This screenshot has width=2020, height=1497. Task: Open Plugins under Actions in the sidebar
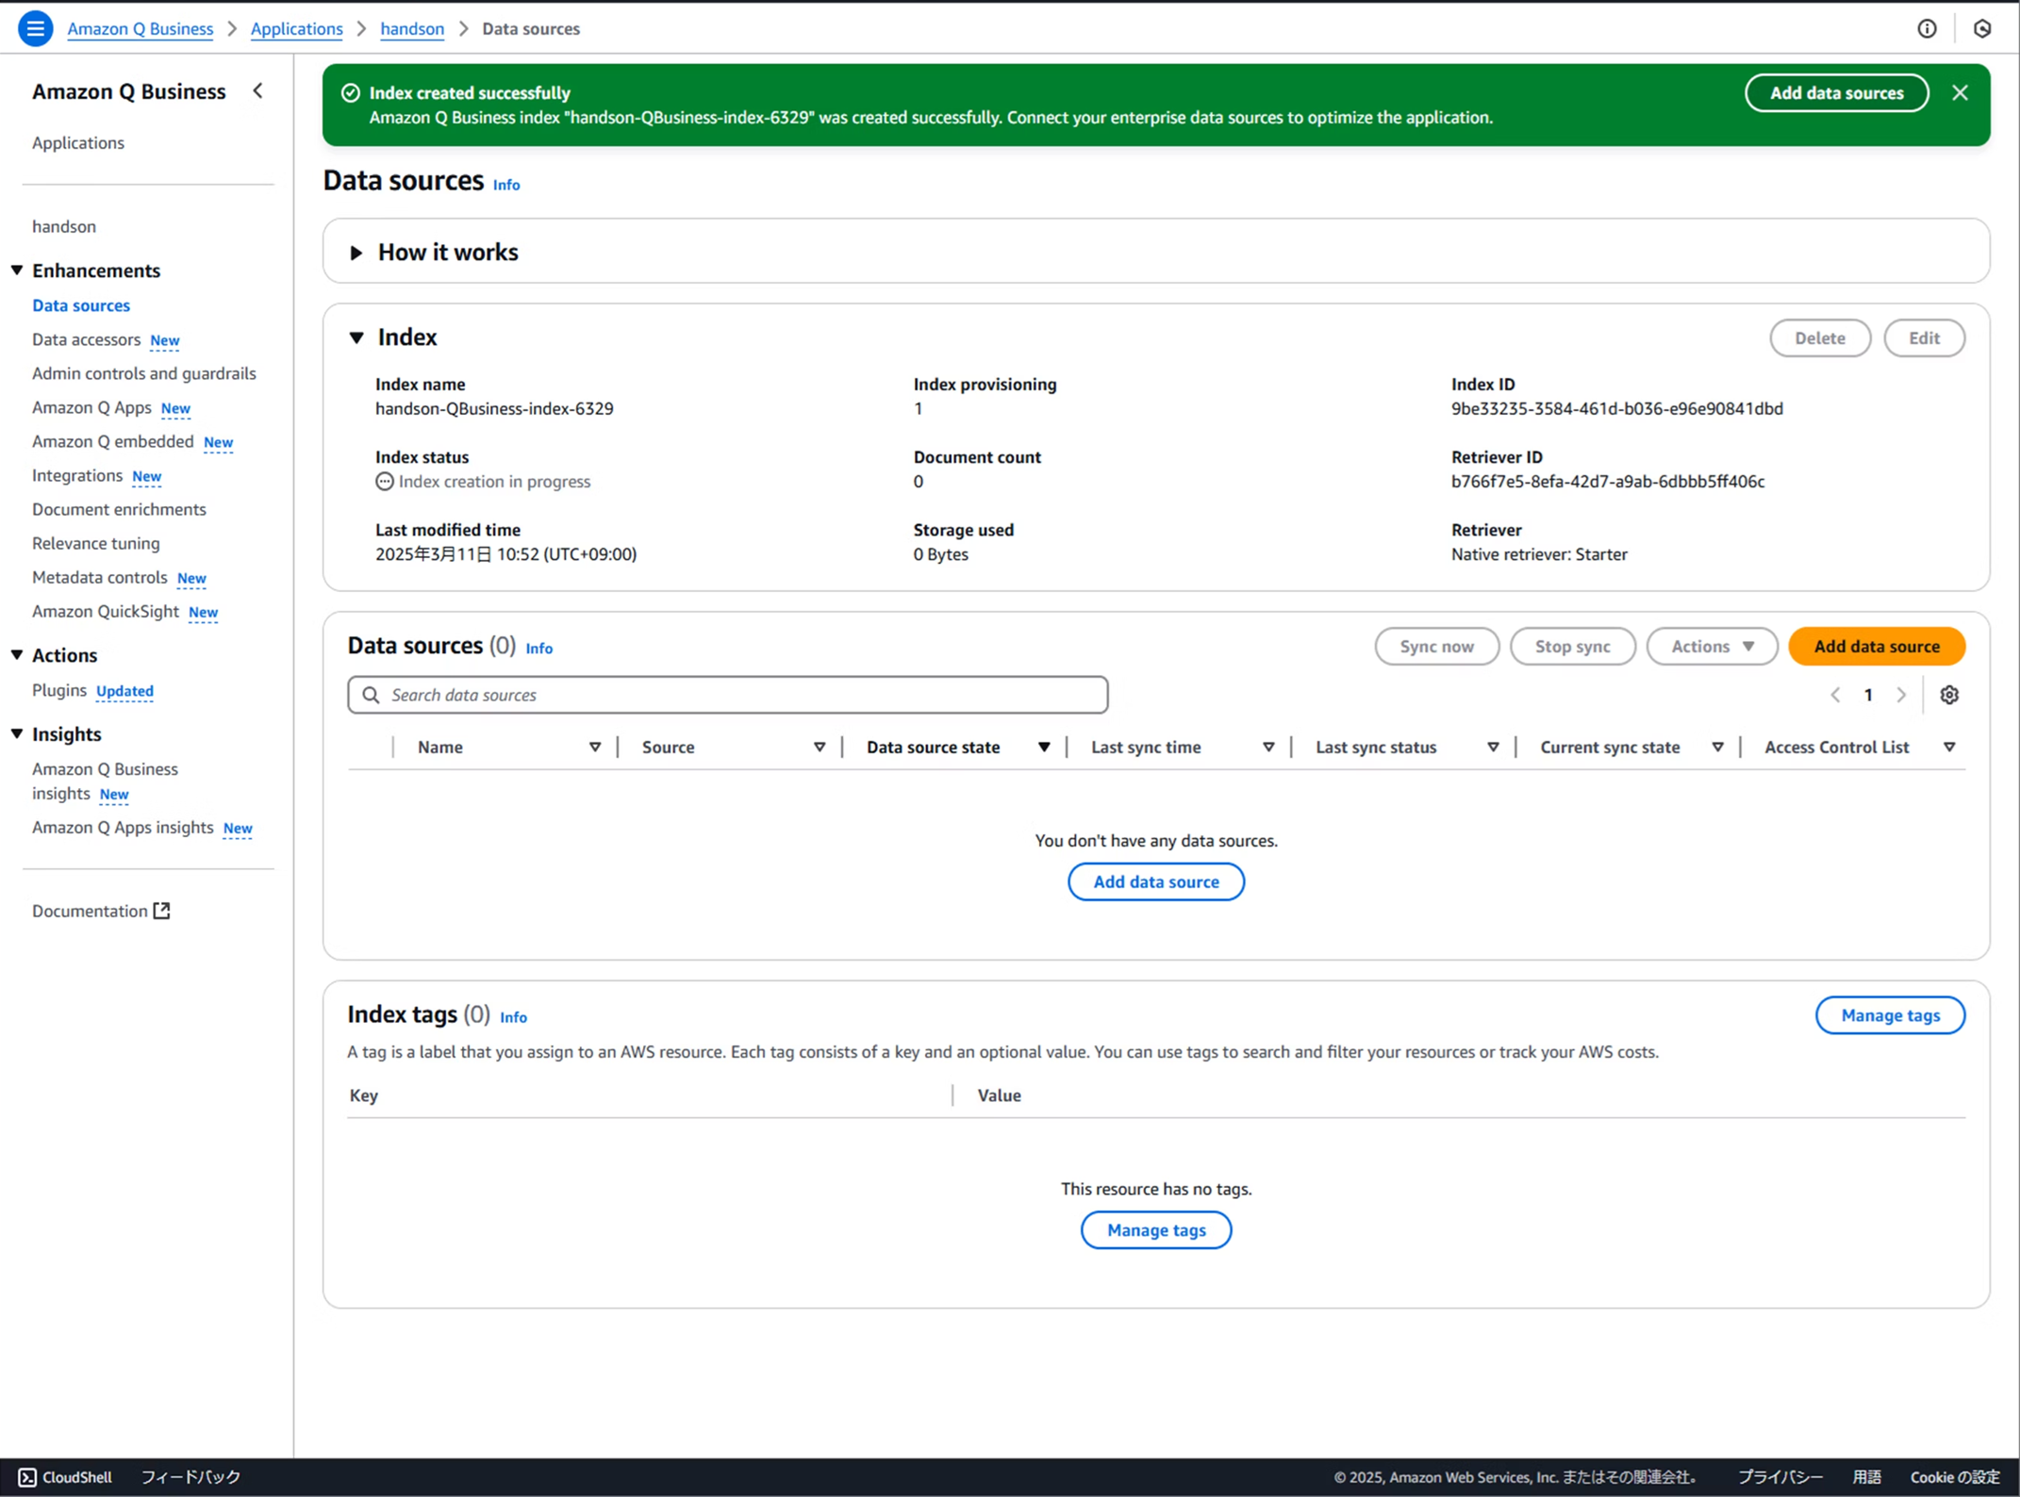click(59, 690)
